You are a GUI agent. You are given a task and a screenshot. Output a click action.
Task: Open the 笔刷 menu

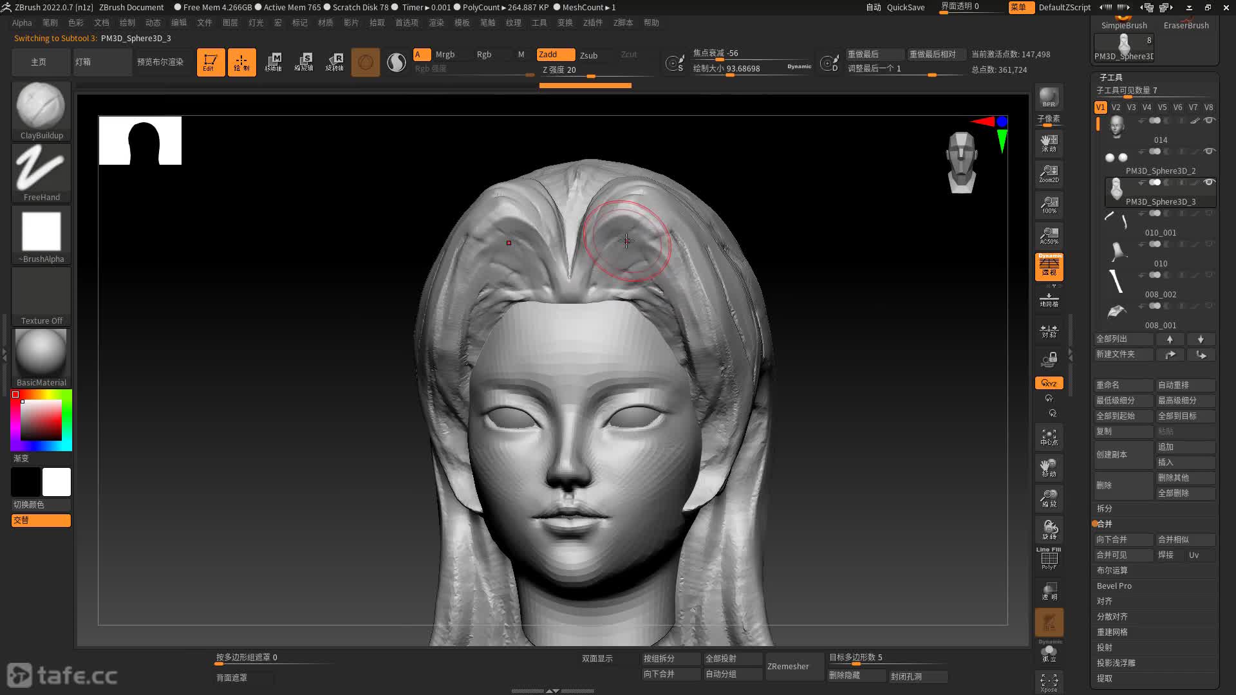[x=50, y=23]
